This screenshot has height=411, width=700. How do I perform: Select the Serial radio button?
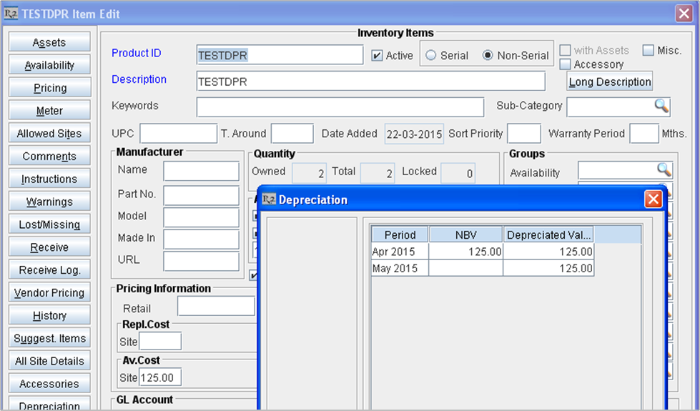tap(431, 56)
